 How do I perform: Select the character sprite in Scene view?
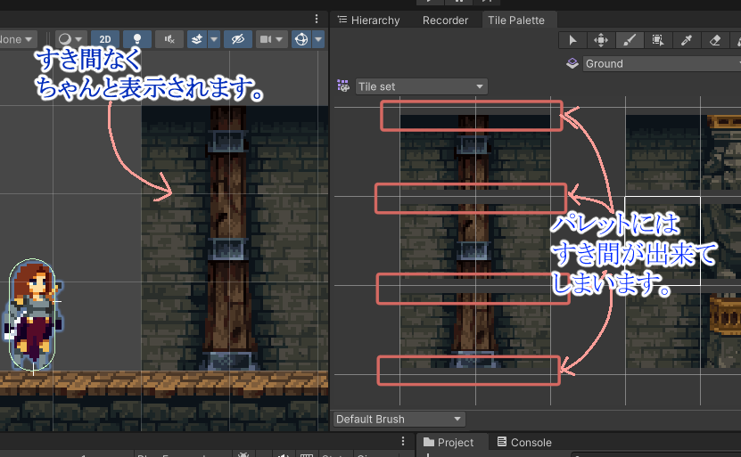tap(33, 315)
